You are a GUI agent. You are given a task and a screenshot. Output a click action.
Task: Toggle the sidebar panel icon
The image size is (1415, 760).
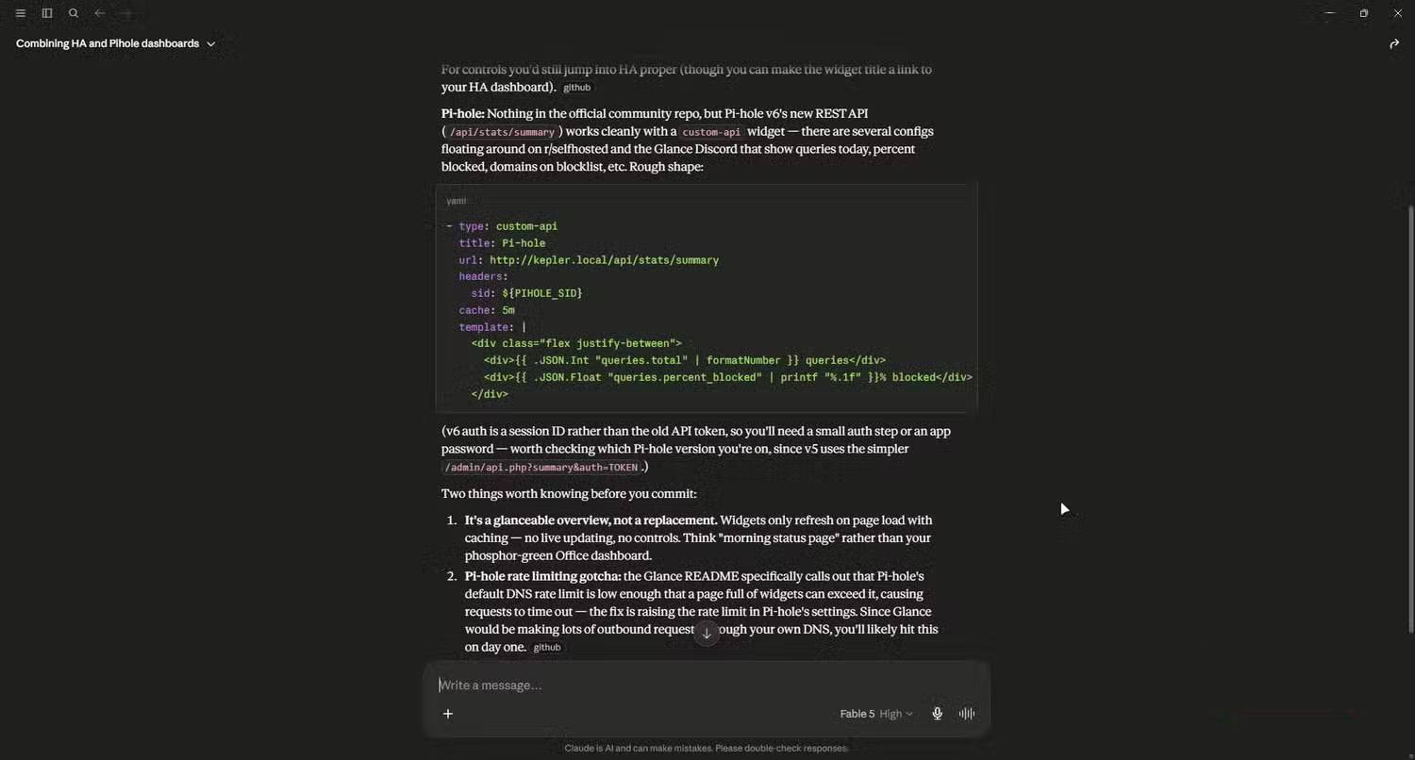tap(47, 13)
